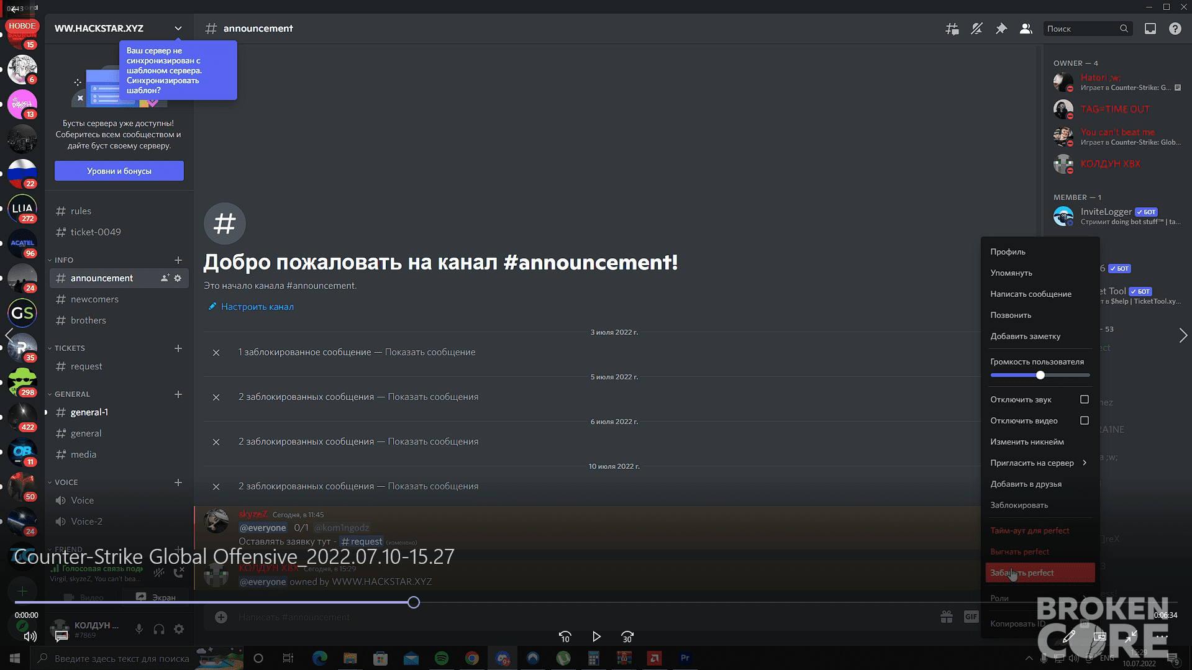Screen dimensions: 1192x670
Task: Mute microphone in user panel
Action: coord(139,629)
